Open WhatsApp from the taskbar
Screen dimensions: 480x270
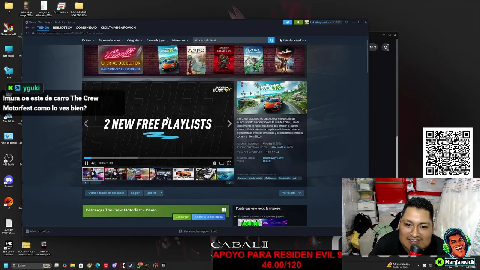point(139,265)
